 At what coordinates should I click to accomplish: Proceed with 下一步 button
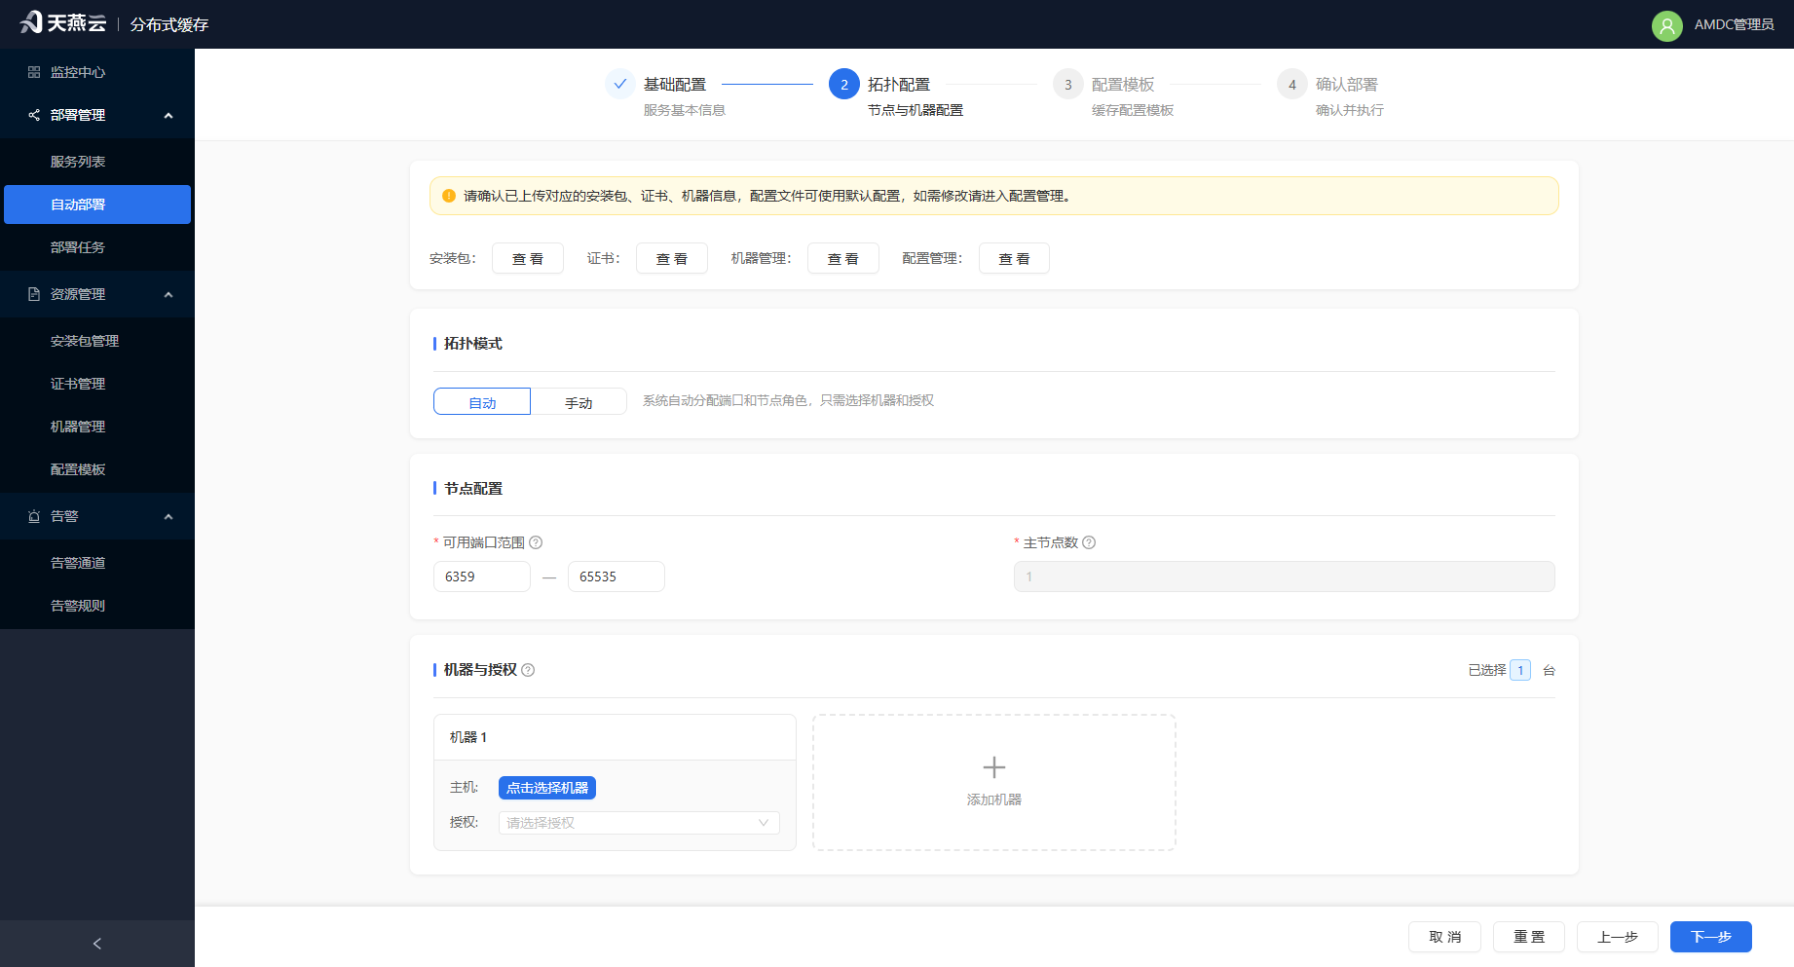click(x=1711, y=937)
